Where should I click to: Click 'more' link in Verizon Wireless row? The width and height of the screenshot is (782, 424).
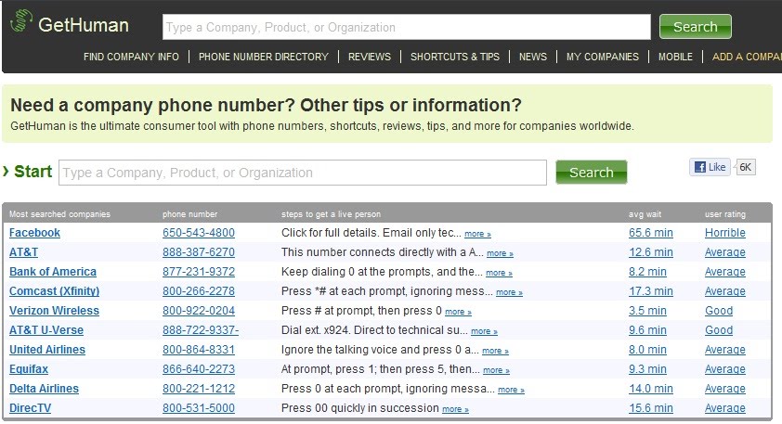(x=458, y=312)
